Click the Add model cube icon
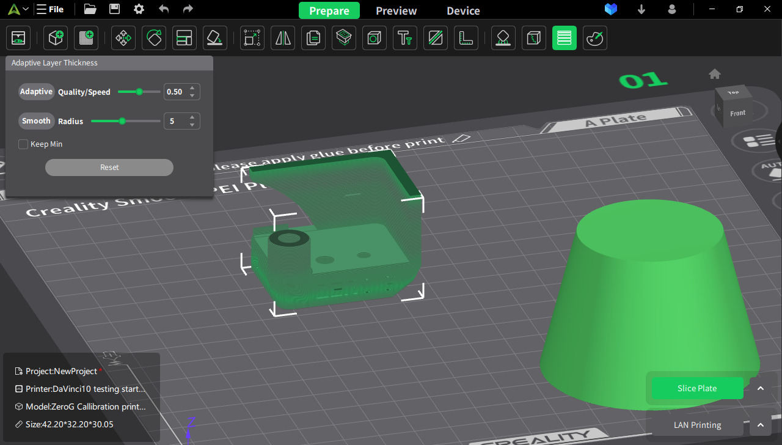 click(56, 38)
